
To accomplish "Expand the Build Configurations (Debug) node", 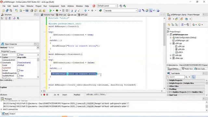I will click(x=171, y=38).
